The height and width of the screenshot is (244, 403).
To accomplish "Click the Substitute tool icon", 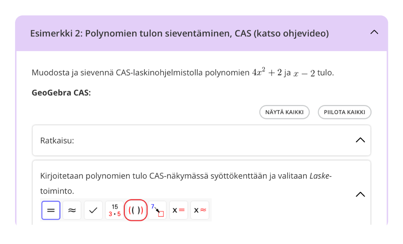I will tap(157, 210).
